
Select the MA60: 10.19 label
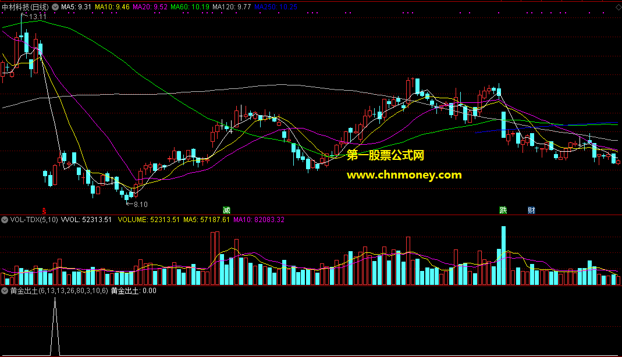point(190,7)
